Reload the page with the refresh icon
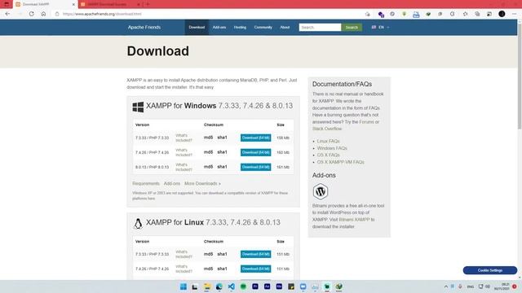Viewport: 522px width, 293px height. (32, 14)
